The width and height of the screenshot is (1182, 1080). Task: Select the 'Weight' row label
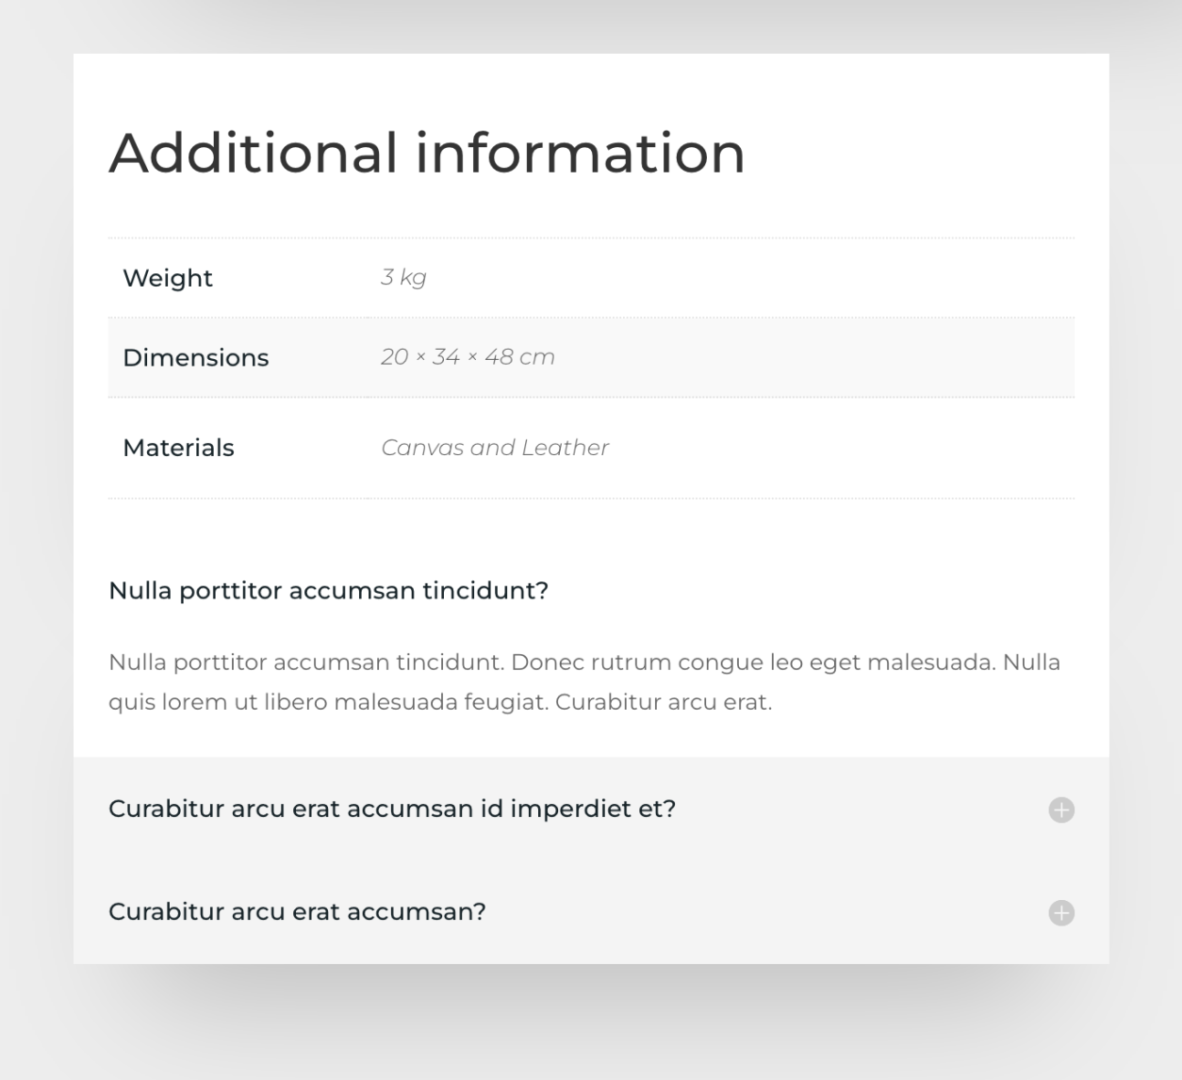coord(167,278)
